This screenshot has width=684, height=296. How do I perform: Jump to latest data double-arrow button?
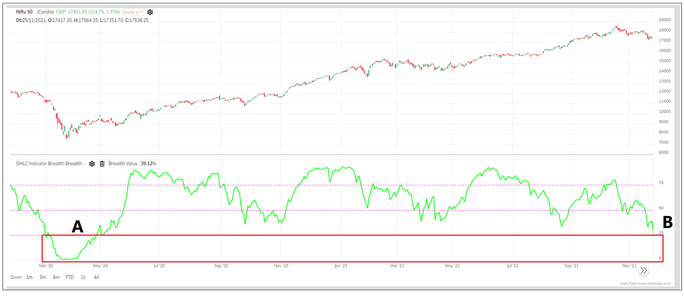click(x=644, y=270)
